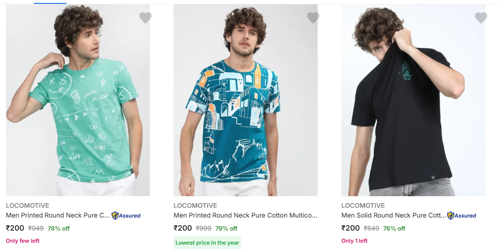Click the 'Only 1 left' label
The height and width of the screenshot is (249, 498).
tap(354, 241)
